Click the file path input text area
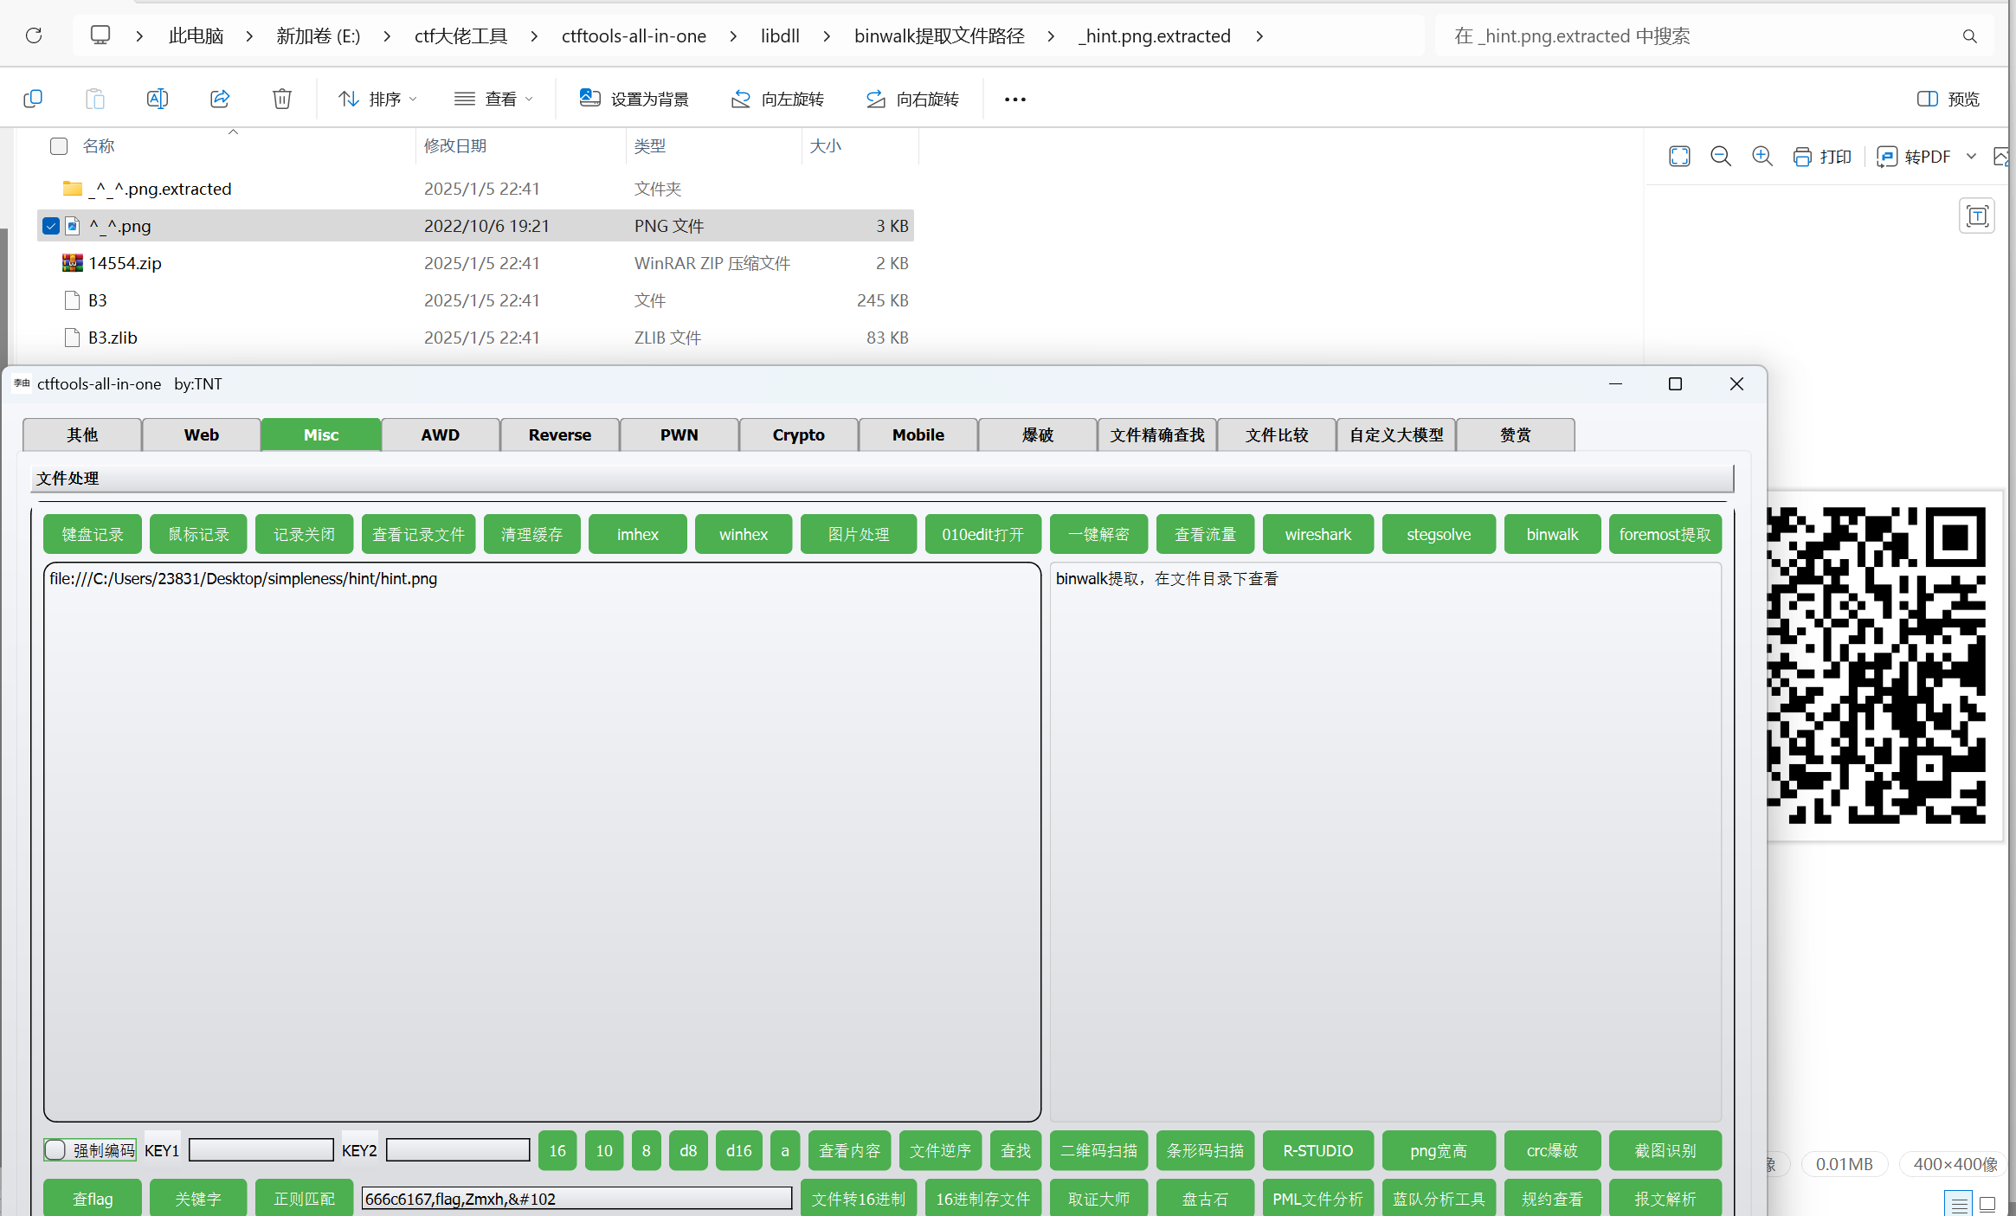This screenshot has width=2016, height=1216. click(542, 841)
